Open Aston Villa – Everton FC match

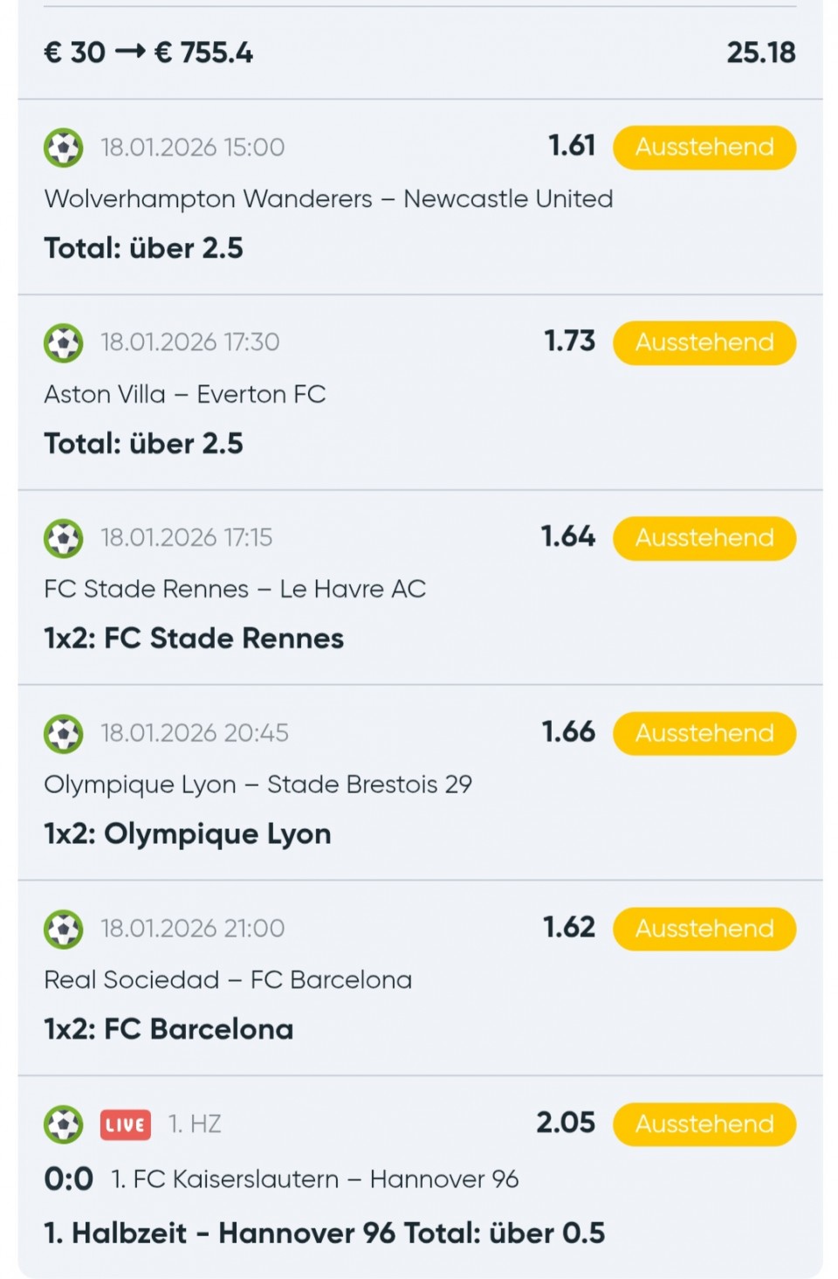click(185, 395)
